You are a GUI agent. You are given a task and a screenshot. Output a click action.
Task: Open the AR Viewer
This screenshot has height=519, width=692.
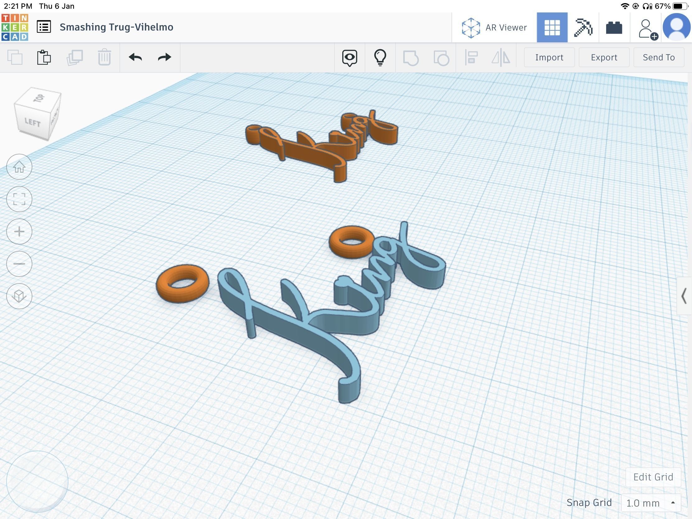494,27
